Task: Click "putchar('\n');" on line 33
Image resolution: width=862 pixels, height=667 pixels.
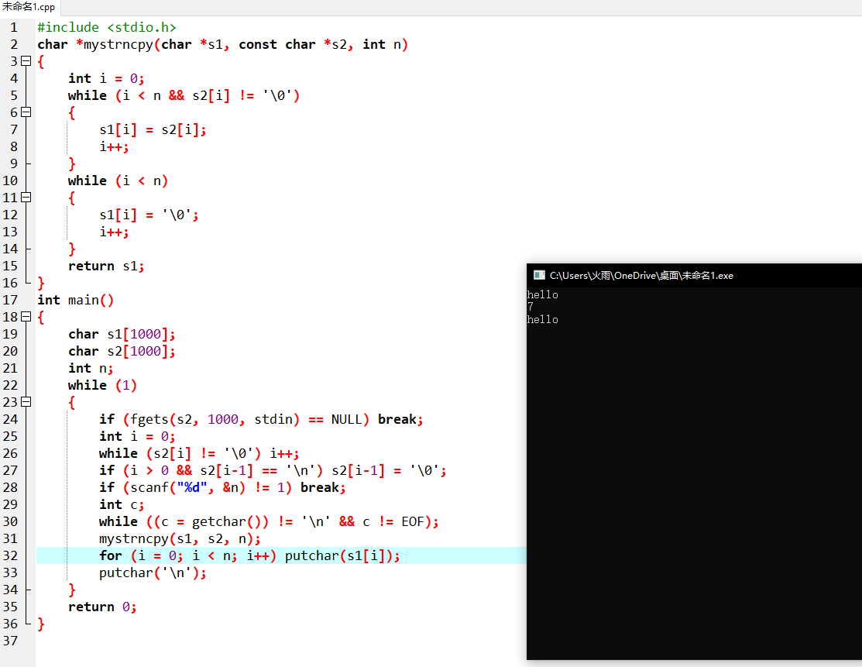Action: point(153,573)
